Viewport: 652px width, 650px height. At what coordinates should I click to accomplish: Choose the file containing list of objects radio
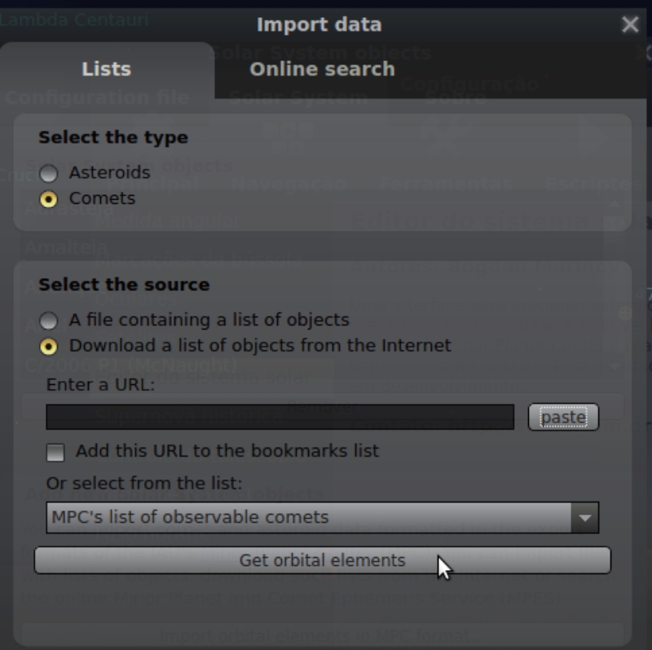coord(49,321)
